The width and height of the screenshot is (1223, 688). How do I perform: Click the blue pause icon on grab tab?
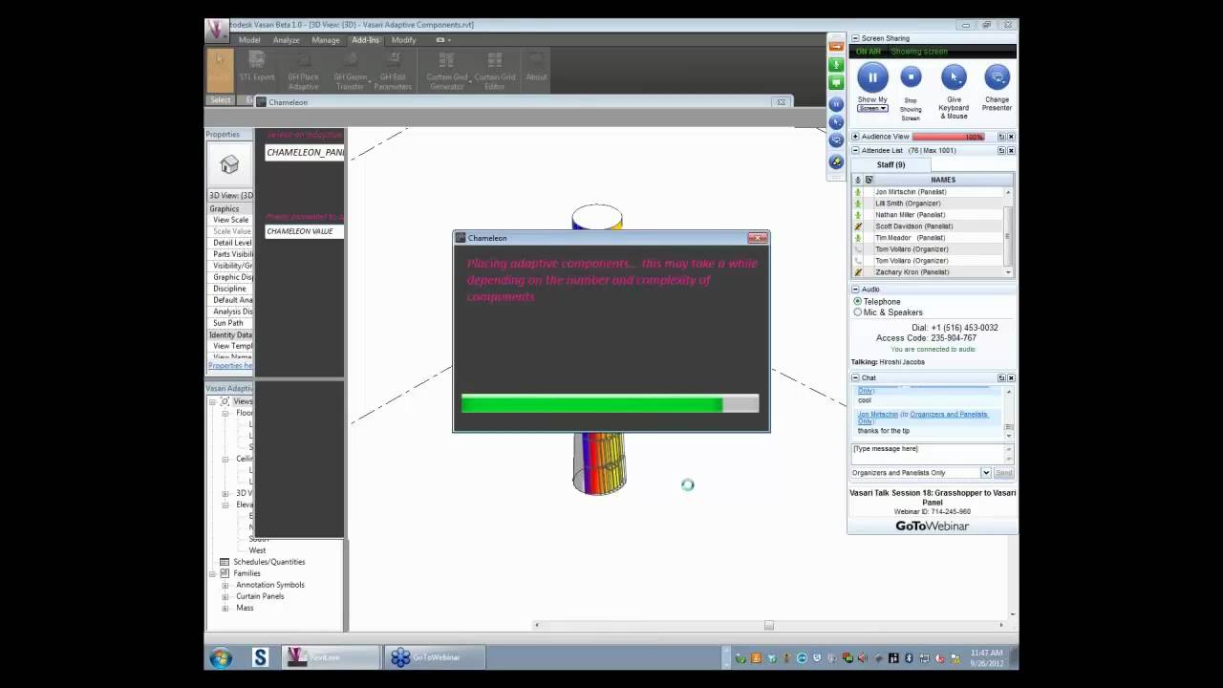point(836,103)
